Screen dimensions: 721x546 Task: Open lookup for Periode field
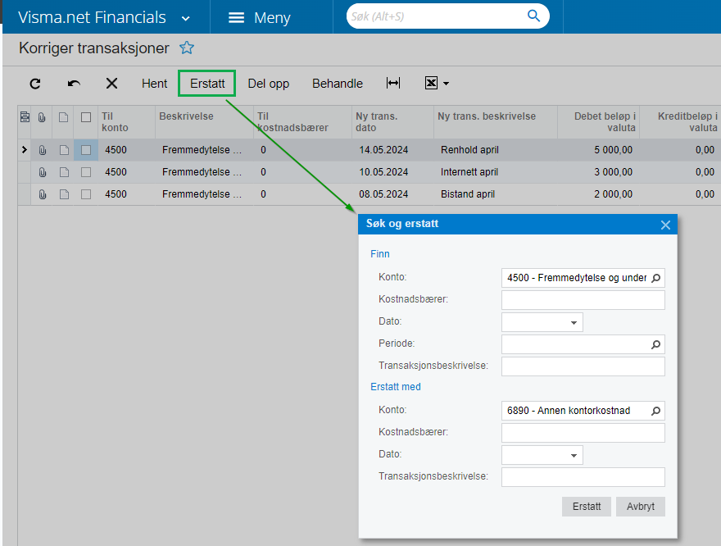pos(656,344)
